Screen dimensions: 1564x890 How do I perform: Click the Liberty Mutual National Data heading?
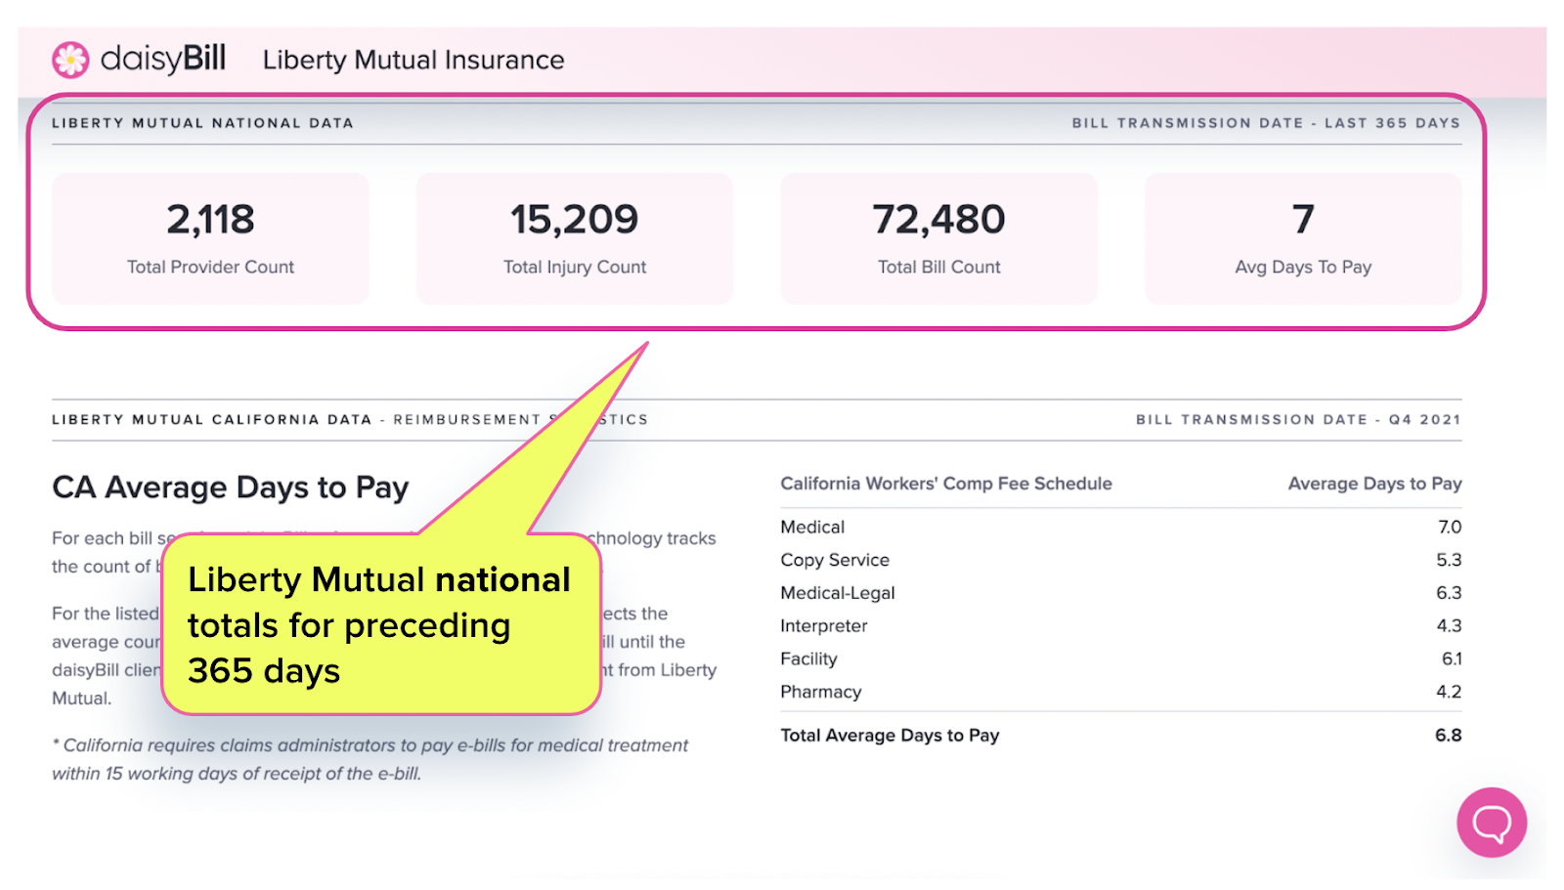[x=202, y=123]
